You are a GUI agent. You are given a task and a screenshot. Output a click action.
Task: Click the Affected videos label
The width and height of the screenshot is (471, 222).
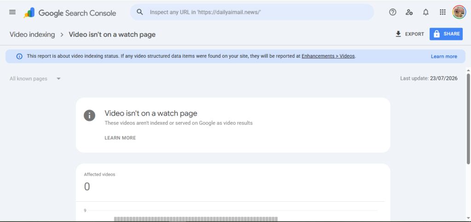pos(99,174)
